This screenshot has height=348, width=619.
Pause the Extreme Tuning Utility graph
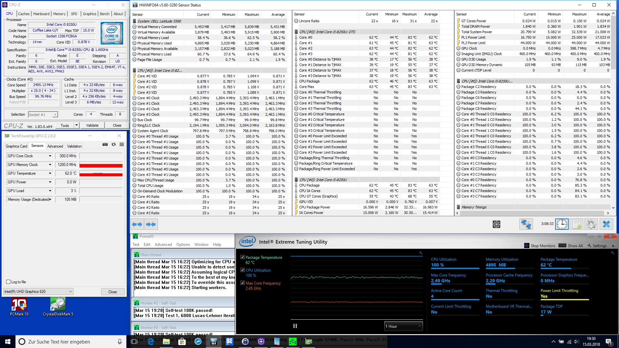pos(295,326)
